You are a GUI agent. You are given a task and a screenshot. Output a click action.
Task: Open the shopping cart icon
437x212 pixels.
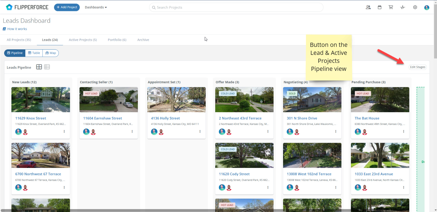(x=391, y=7)
